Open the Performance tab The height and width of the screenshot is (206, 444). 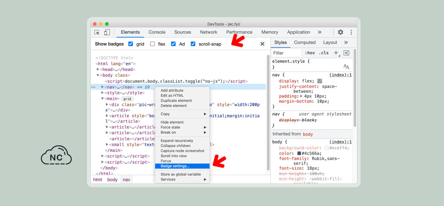click(x=239, y=32)
